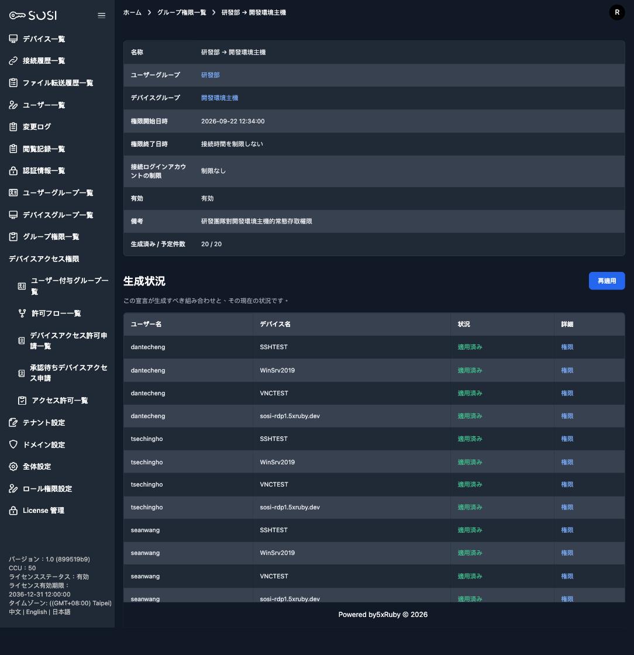Open the グループ権限一覧 sidebar menu item
This screenshot has height=655, width=634.
(x=51, y=237)
